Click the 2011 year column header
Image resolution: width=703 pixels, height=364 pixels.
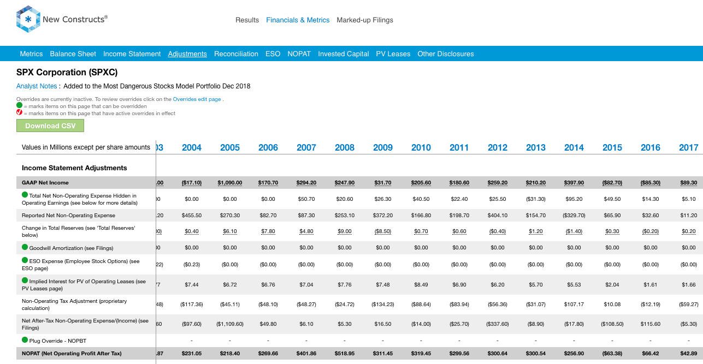tap(459, 147)
